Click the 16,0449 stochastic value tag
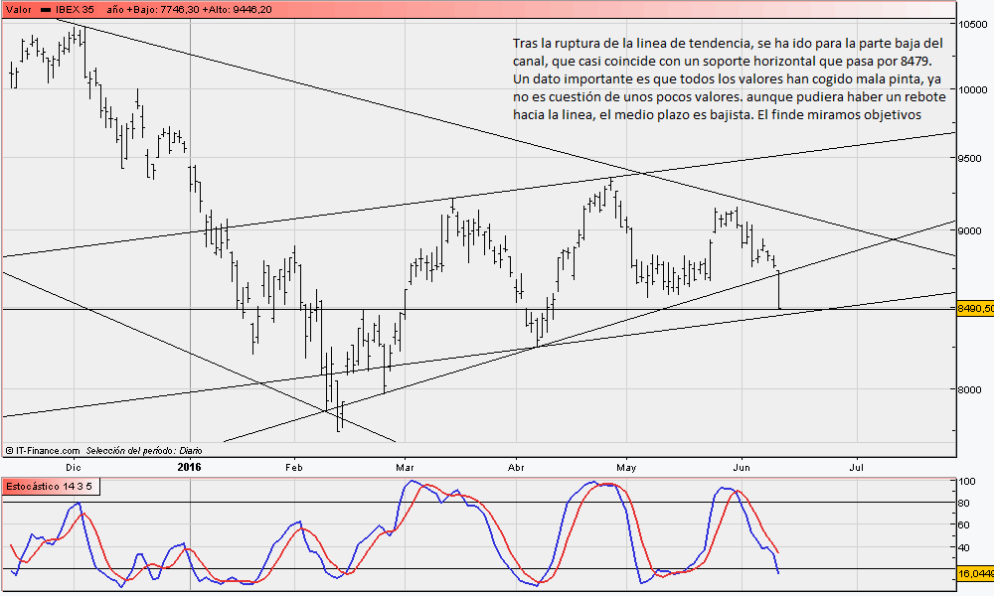Screen dimensions: 994x596 click(974, 573)
